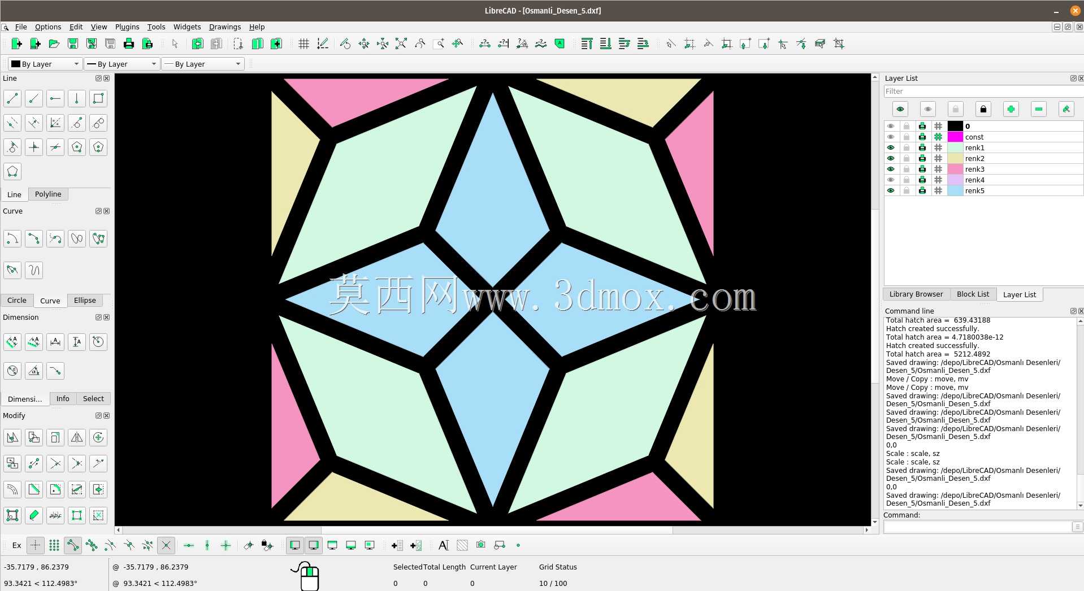Viewport: 1084px width, 591px height.
Task: Select the Rectangle tool in Line panel
Action: [x=98, y=99]
